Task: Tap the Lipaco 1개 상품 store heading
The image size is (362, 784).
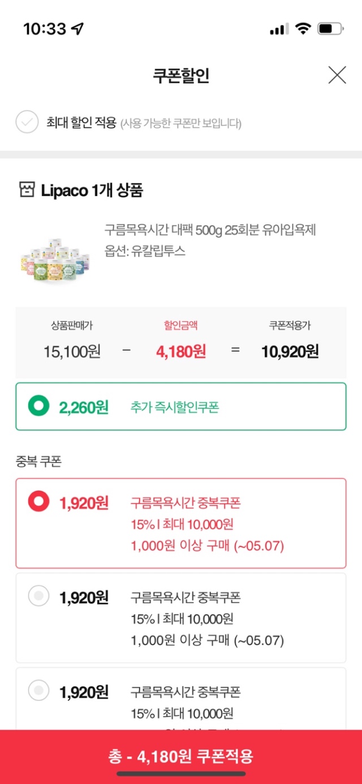Action: pyautogui.click(x=92, y=190)
